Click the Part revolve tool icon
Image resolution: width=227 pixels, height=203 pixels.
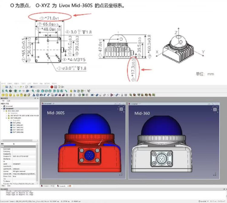tap(38, 95)
